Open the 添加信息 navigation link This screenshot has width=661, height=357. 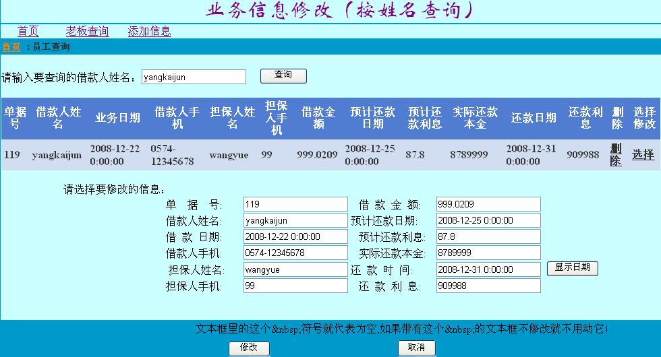[x=149, y=31]
